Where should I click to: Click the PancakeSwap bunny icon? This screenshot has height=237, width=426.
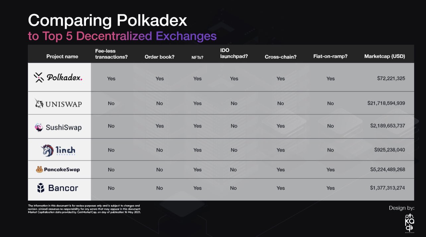click(39, 169)
